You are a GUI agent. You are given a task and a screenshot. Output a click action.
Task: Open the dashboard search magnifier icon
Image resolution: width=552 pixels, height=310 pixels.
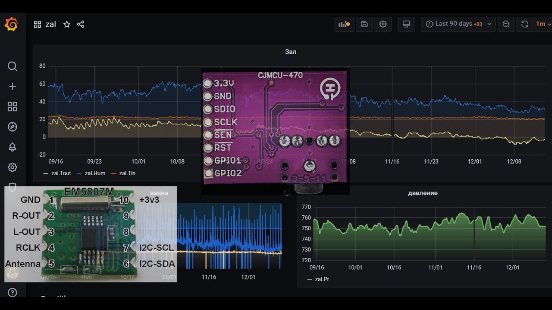[13, 66]
